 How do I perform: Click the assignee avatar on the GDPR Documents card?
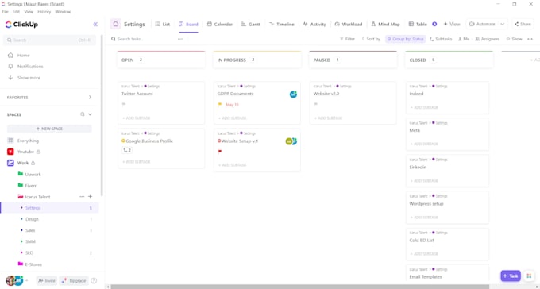click(x=293, y=94)
